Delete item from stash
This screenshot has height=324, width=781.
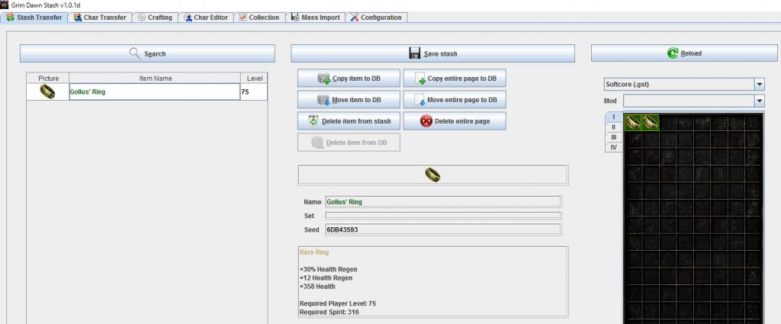click(349, 121)
